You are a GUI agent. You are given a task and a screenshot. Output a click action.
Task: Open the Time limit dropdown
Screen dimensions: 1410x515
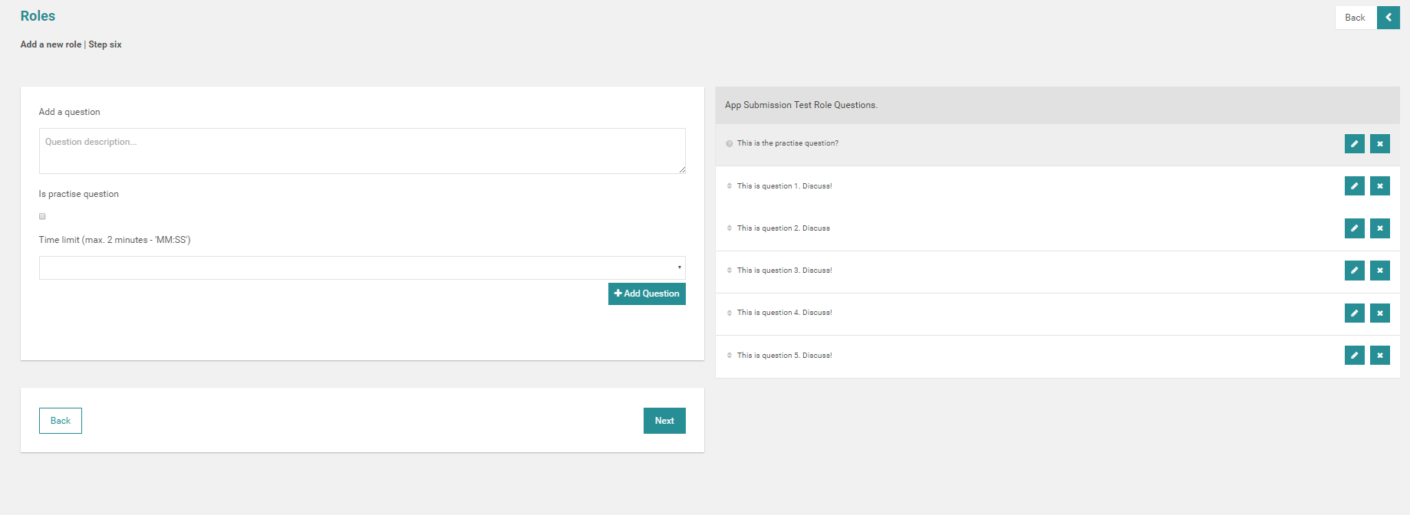click(x=362, y=267)
